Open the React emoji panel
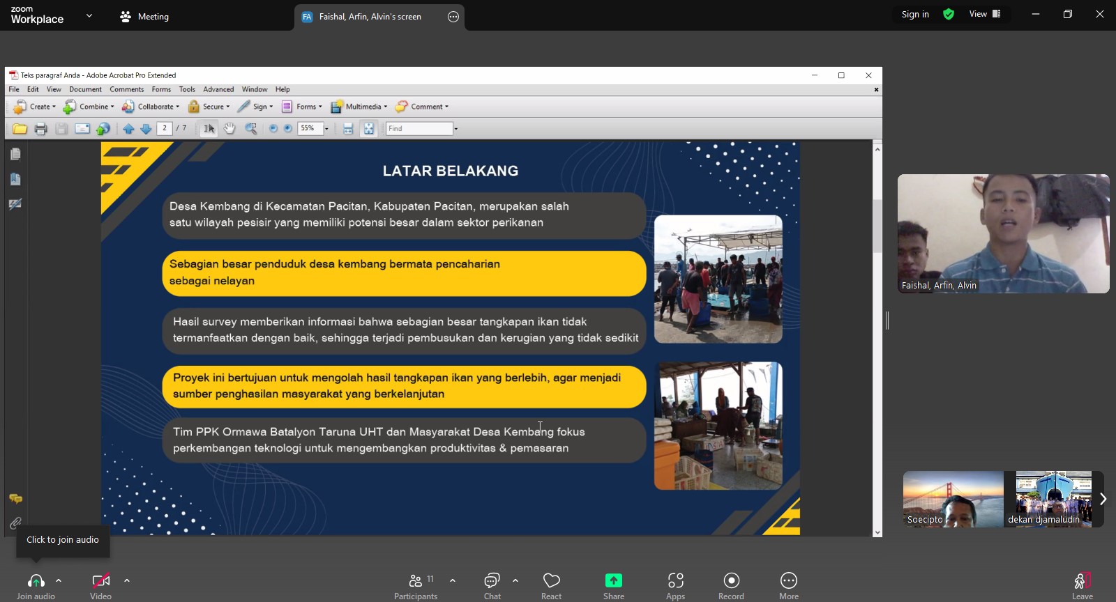 tap(551, 581)
